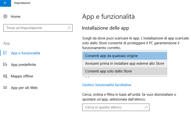Select the App e funzionalità list icon
Screen dimensions: 191x114
[5, 53]
